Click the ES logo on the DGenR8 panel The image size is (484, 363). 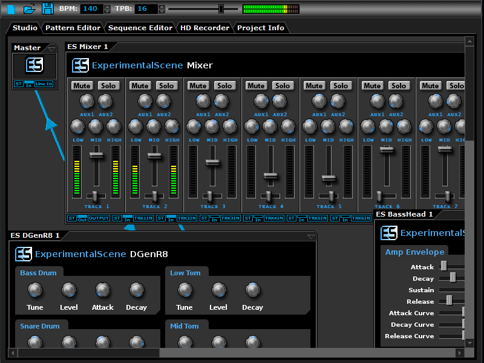pyautogui.click(x=23, y=254)
